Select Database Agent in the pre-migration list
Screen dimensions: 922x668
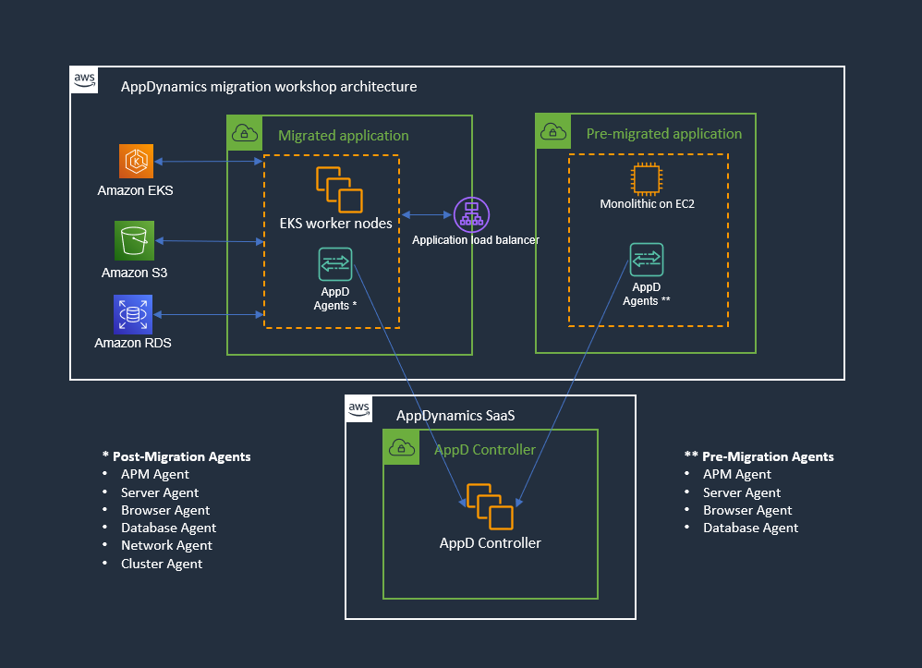click(x=750, y=528)
